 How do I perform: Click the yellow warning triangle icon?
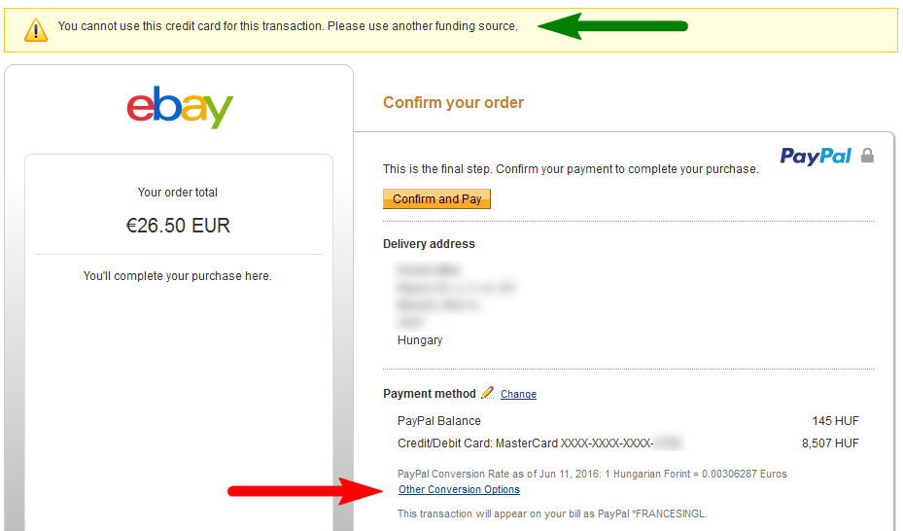(35, 29)
